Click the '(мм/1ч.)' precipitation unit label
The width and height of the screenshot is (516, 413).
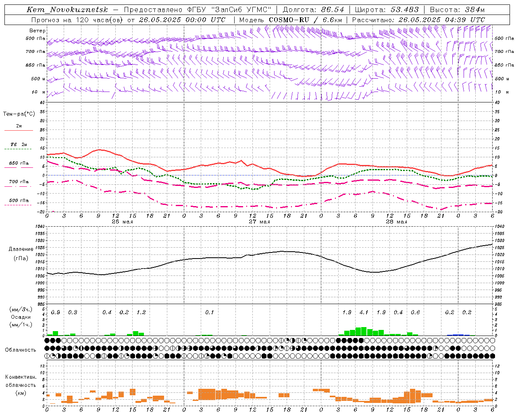21,324
